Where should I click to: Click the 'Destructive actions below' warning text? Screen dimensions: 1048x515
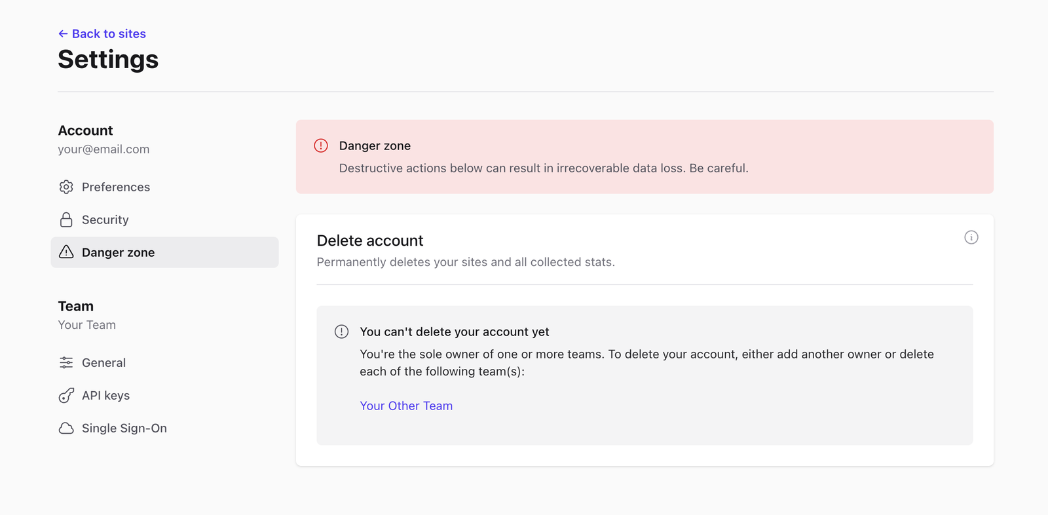coord(544,168)
